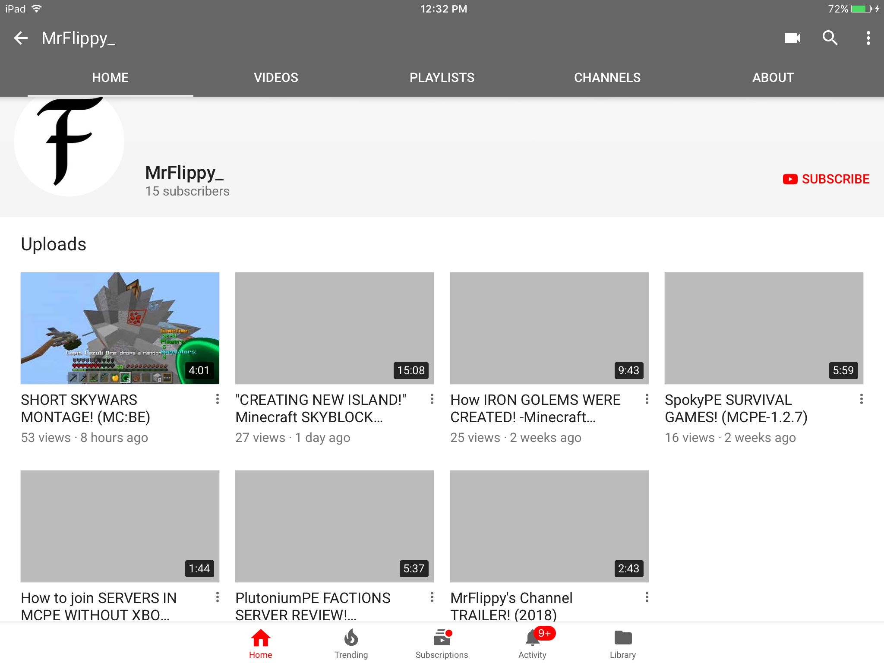Open options menu for join SERVERS video

pos(218,597)
